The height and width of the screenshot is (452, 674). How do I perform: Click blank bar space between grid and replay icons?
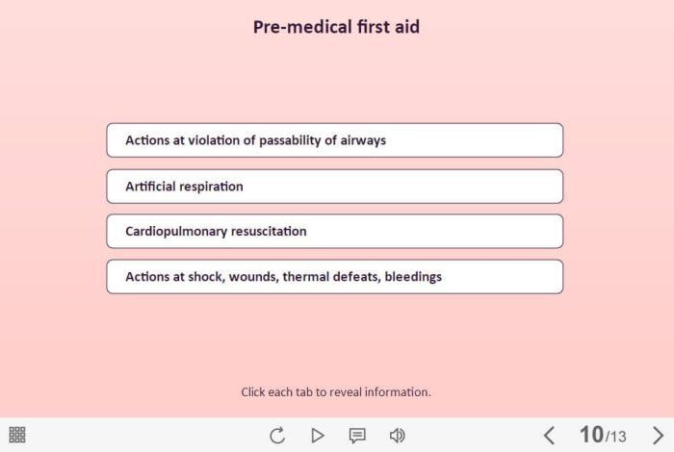144,436
